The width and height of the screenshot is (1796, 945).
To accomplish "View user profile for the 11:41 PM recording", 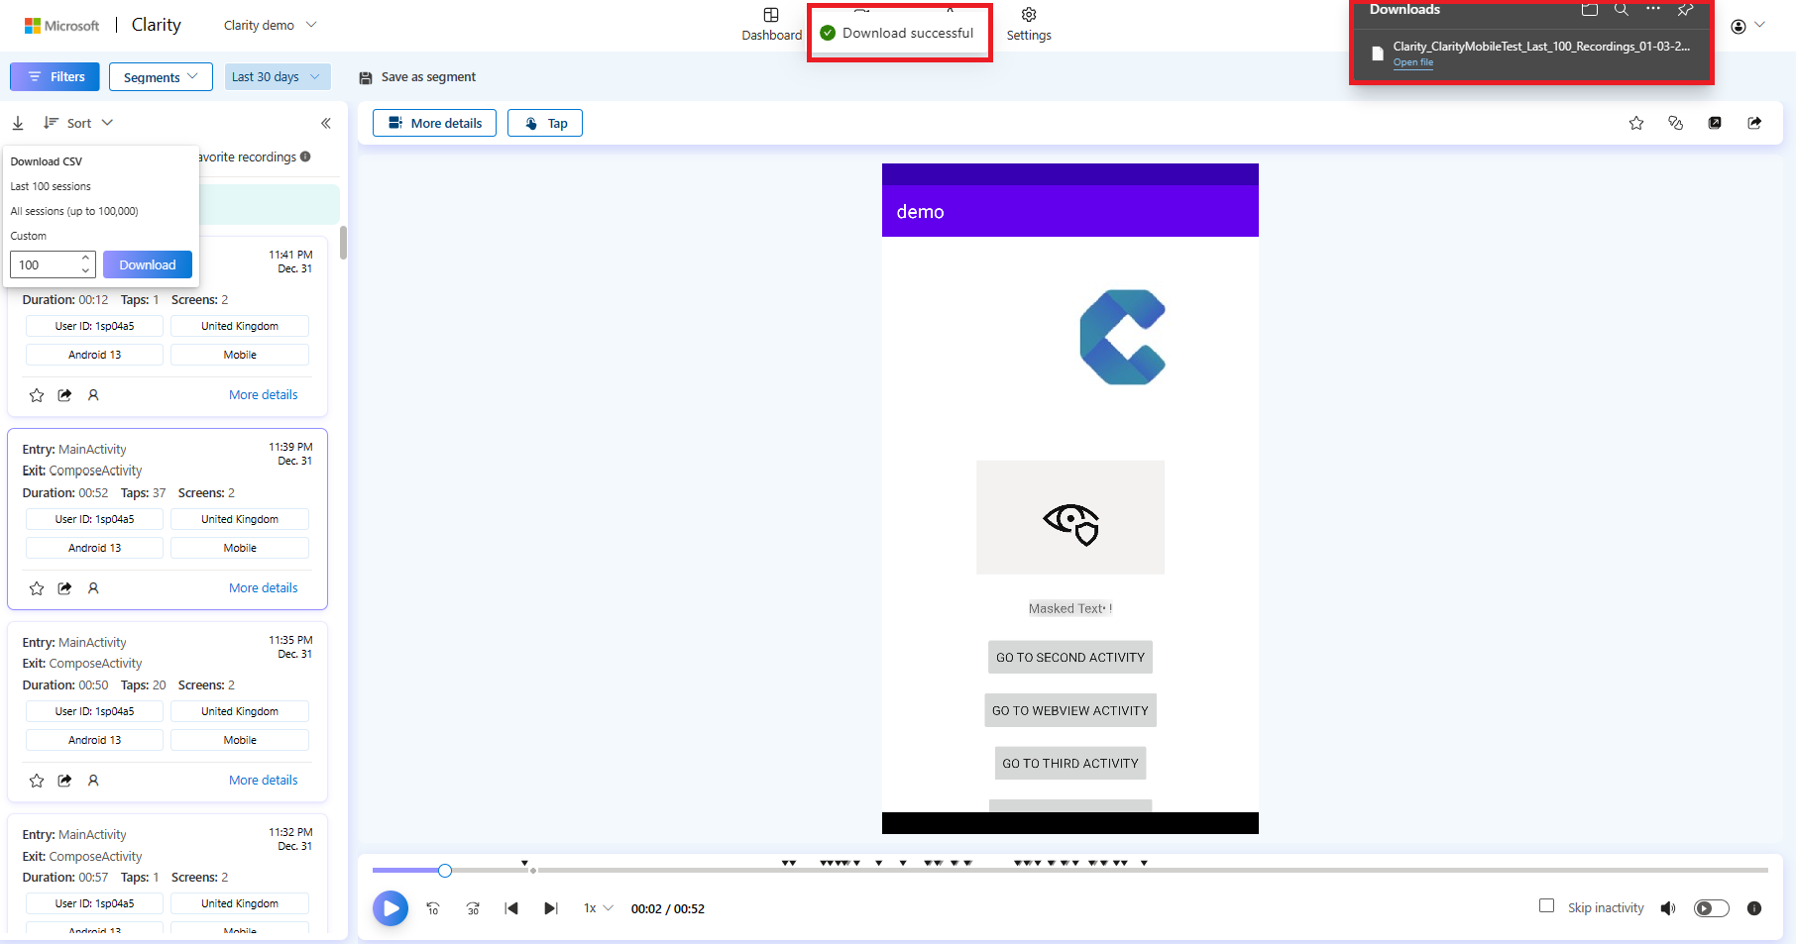I will pyautogui.click(x=93, y=395).
